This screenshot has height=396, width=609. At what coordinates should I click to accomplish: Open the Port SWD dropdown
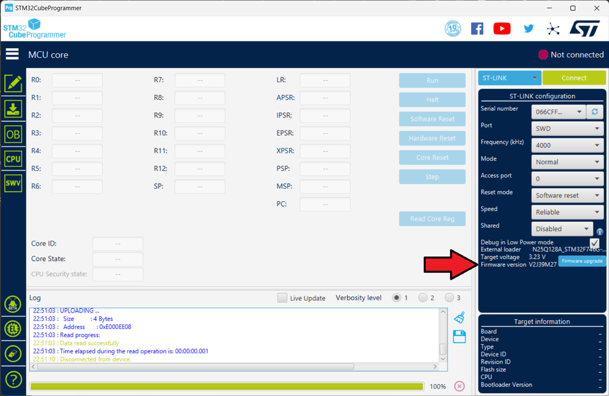568,129
